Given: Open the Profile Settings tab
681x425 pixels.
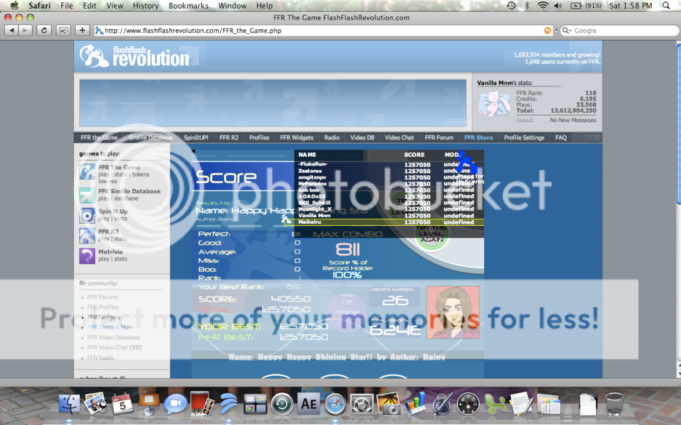Looking at the screenshot, I should click(523, 137).
